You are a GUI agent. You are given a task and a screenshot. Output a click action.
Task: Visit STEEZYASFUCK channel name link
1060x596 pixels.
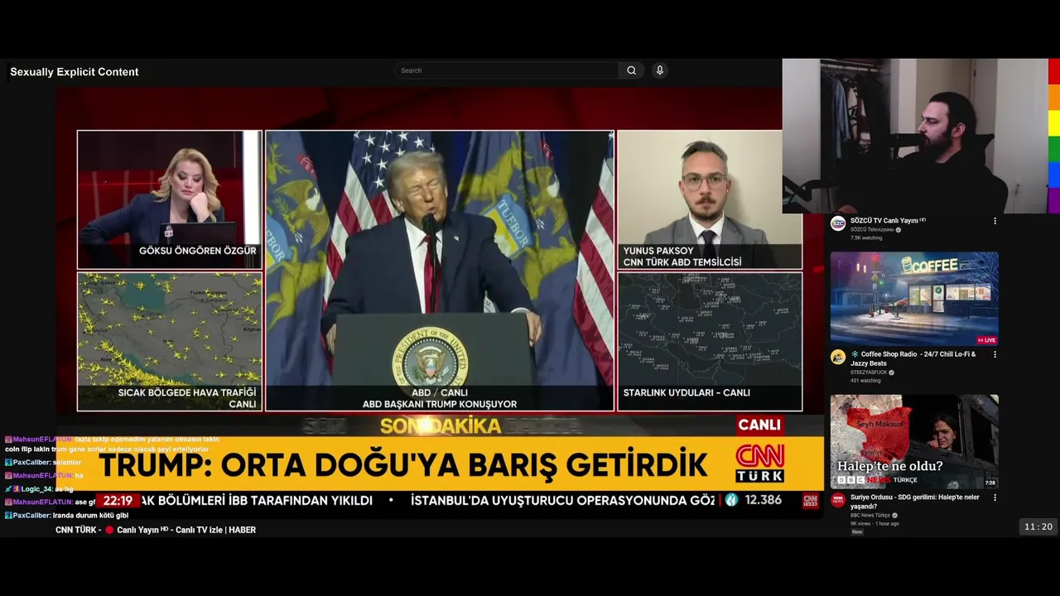[x=869, y=372]
